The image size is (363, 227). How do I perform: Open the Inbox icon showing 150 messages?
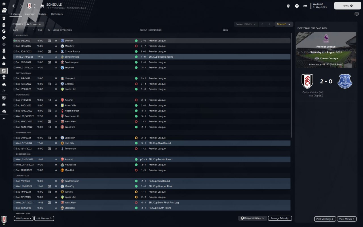pyautogui.click(x=4, y=10)
